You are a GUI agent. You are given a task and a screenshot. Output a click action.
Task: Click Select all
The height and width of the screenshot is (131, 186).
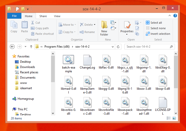click(x=154, y=23)
